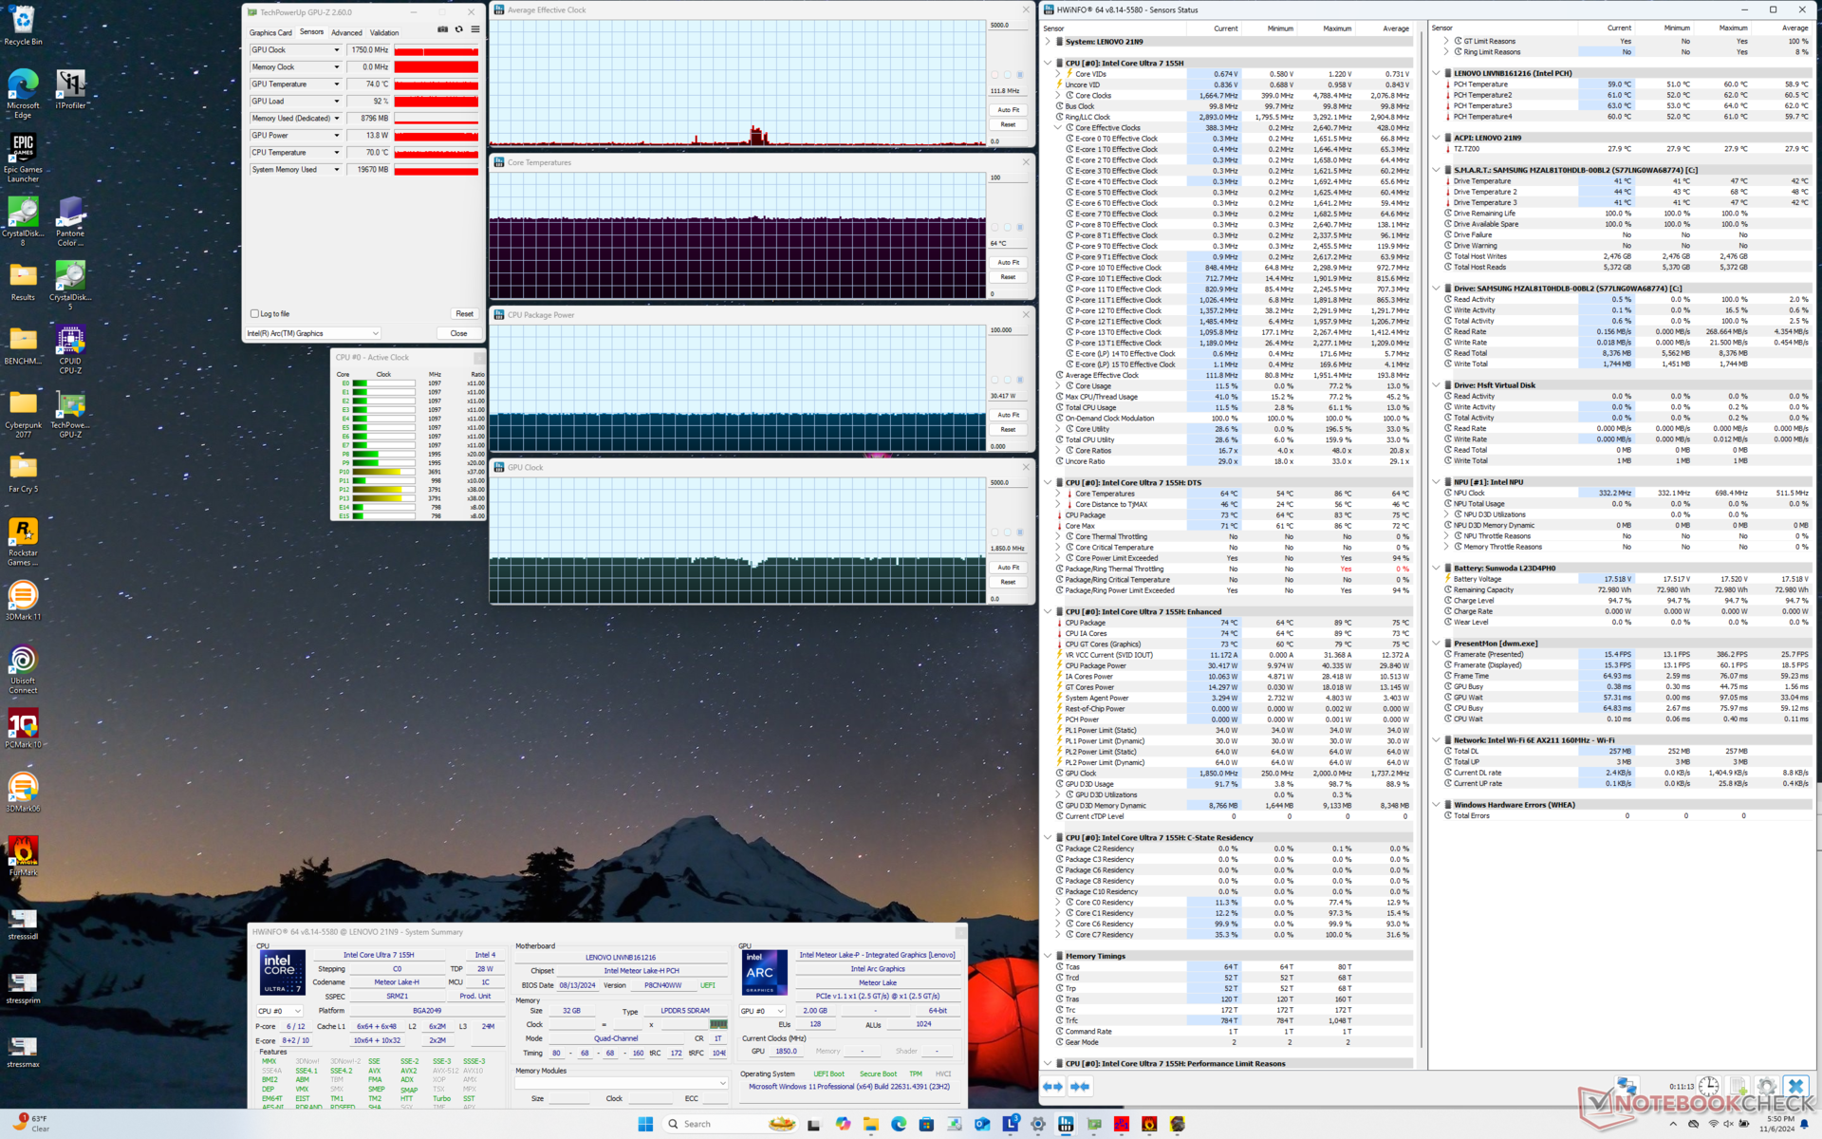Click the Memory Modules selection box
Screen dimensions: 1822x1139
coord(622,1083)
